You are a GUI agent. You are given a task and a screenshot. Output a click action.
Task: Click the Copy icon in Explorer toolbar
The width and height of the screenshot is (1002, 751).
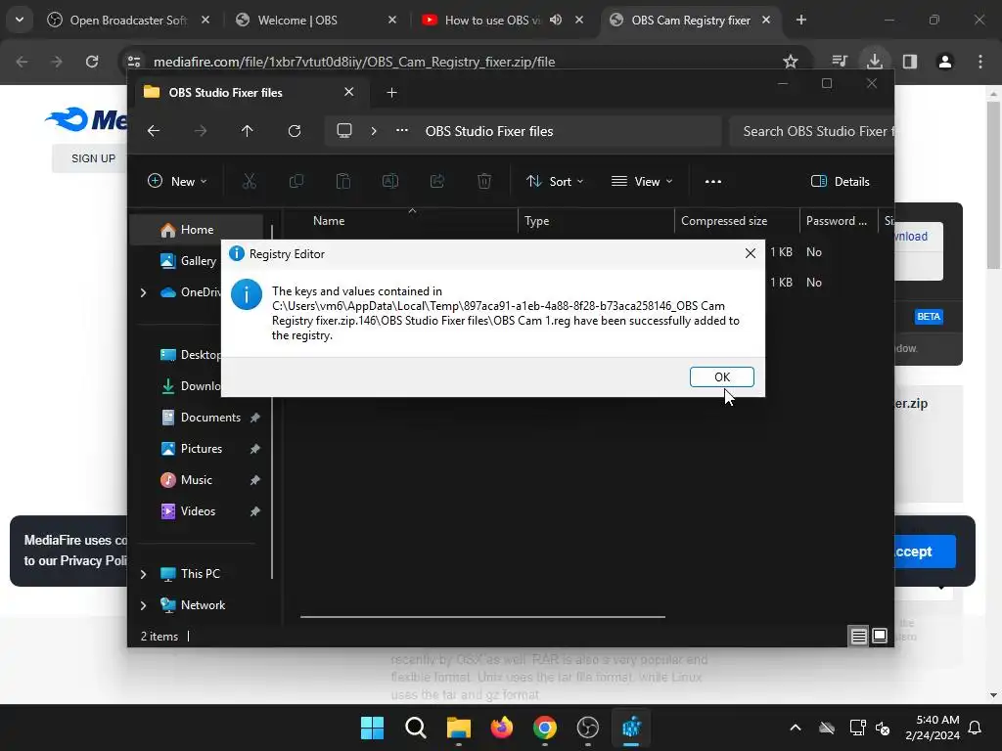(296, 181)
